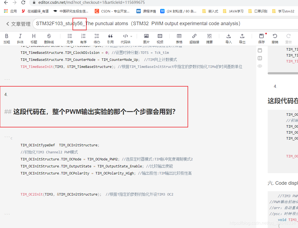298x228 pixels.
Task: Apply strikethrough (删除线)
Action: click(x=49, y=38)
